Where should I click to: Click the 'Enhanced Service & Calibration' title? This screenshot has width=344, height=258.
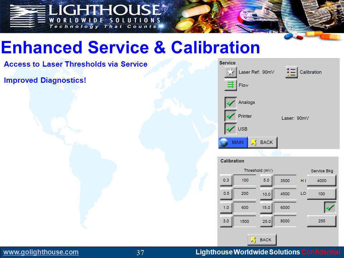click(130, 47)
